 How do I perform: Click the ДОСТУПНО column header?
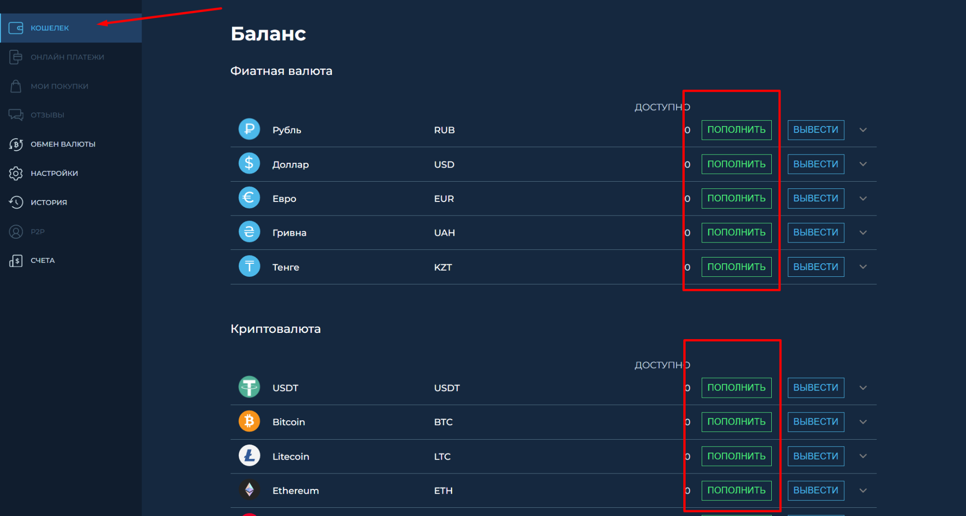662,106
